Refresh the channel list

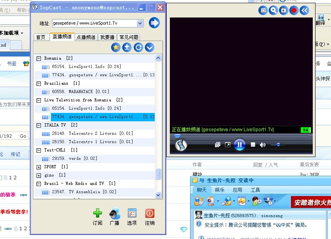coord(138,47)
